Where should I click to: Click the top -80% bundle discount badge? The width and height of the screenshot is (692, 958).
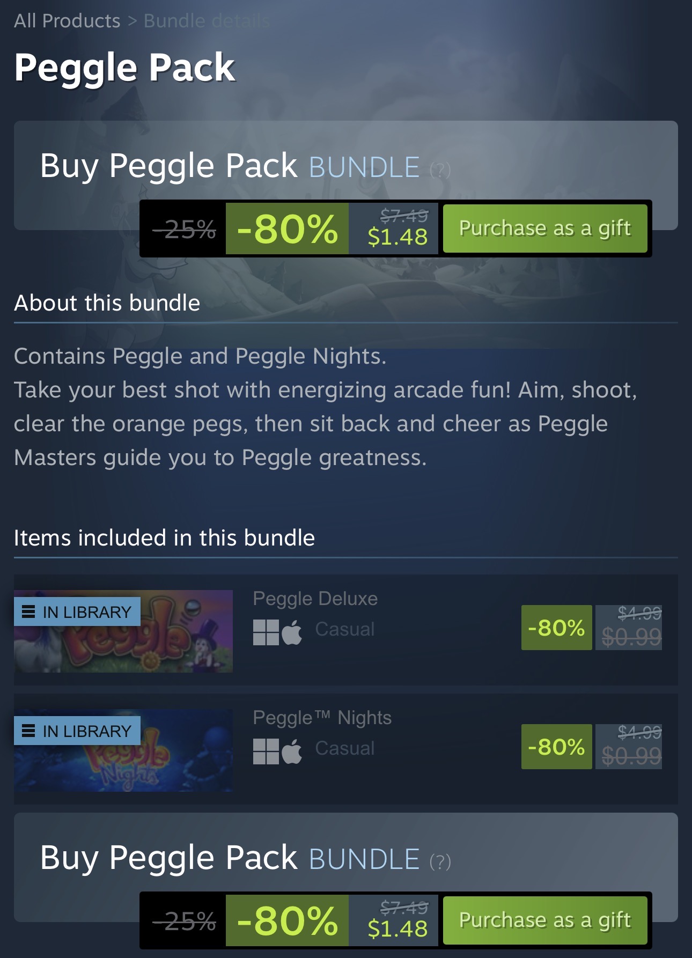pos(287,229)
